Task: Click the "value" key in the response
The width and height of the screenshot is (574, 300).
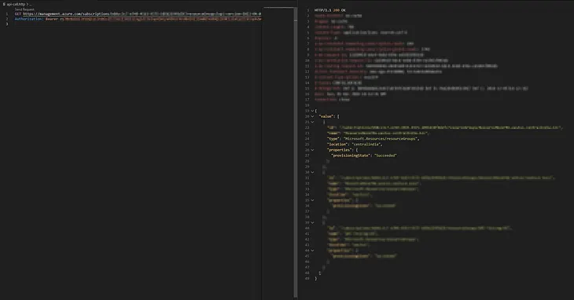Action: click(x=326, y=116)
